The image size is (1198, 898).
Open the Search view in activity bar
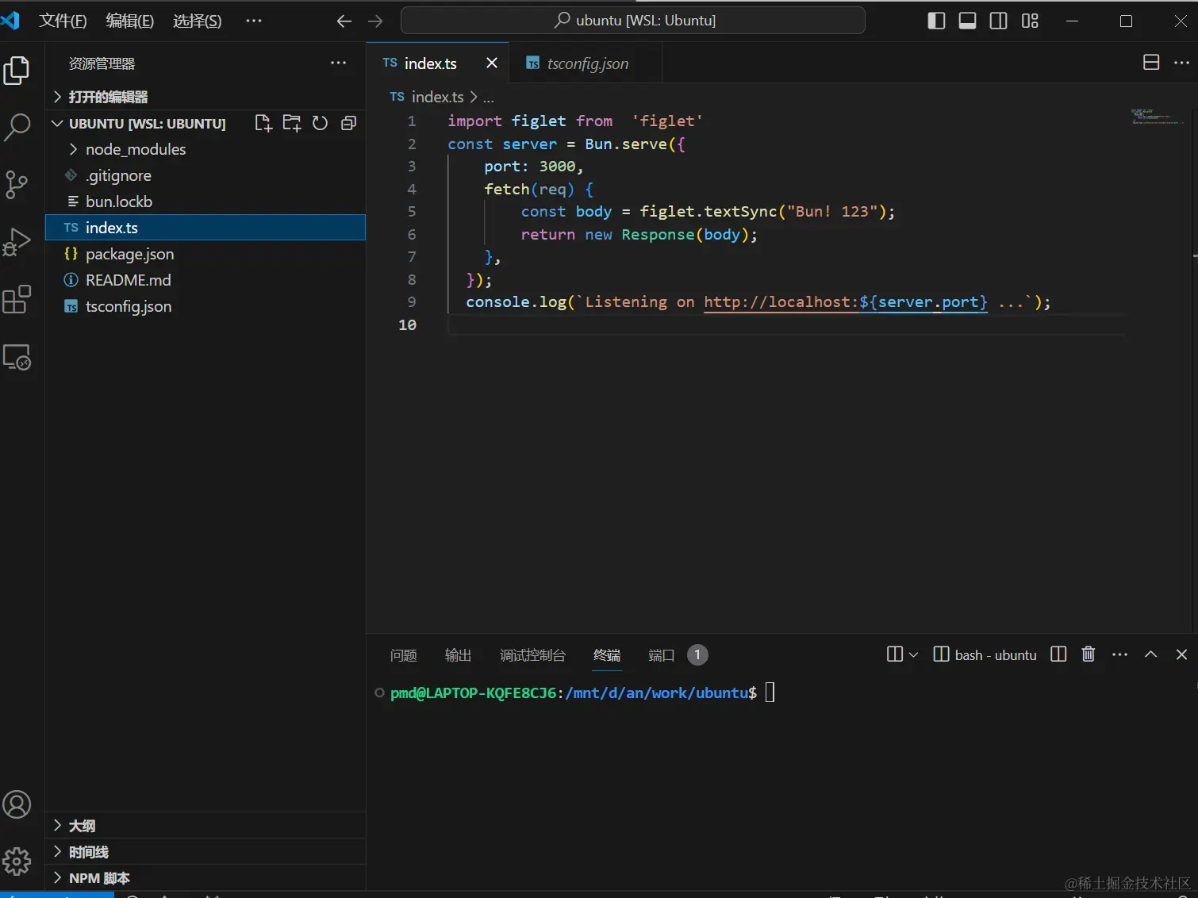pyautogui.click(x=17, y=127)
